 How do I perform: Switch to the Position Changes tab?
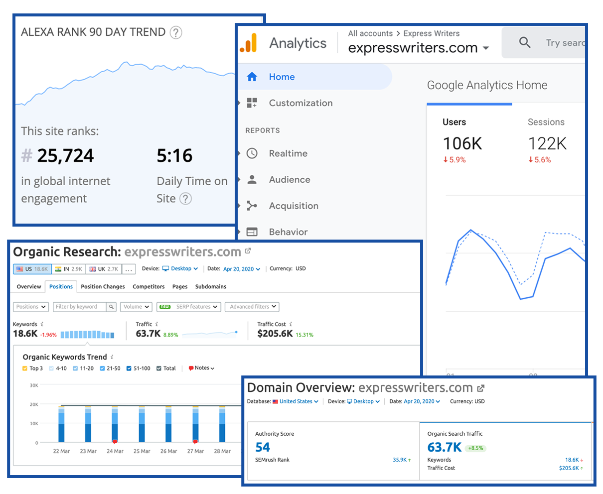tap(103, 287)
